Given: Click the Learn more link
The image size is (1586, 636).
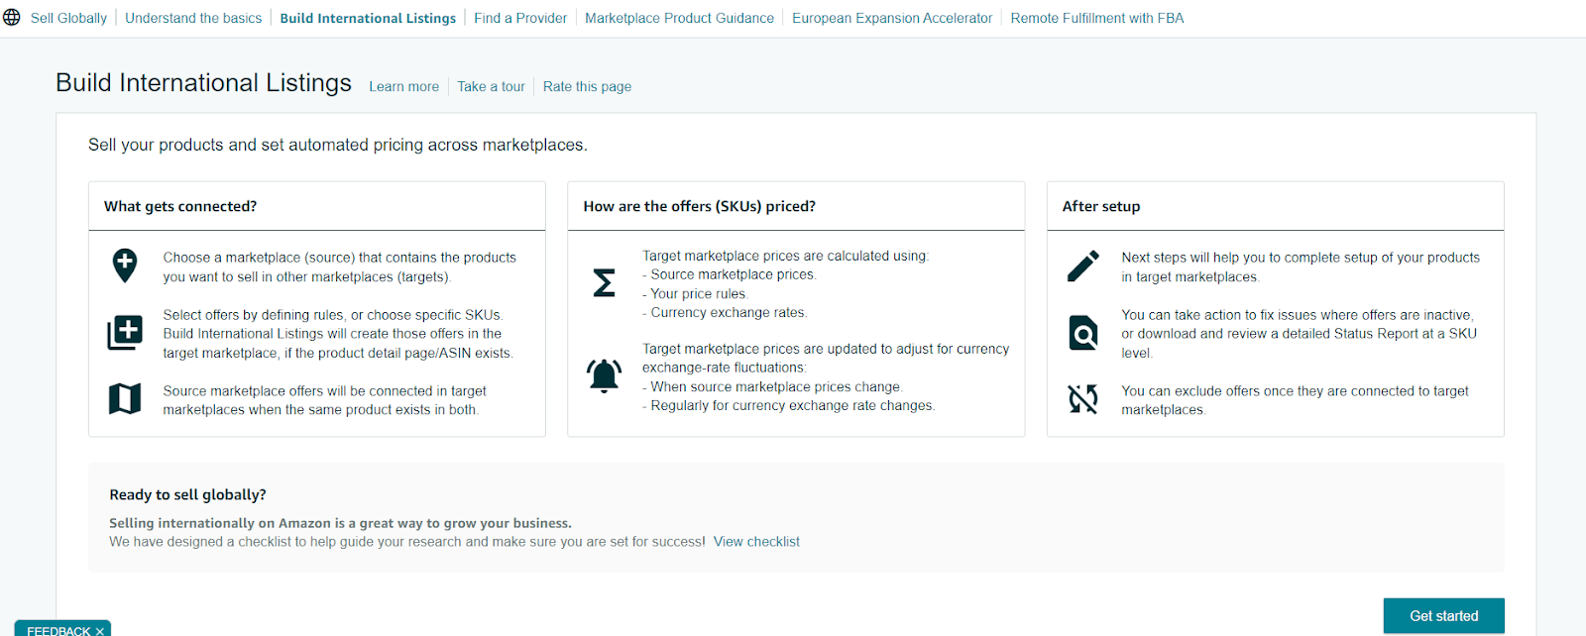Looking at the screenshot, I should [x=403, y=87].
